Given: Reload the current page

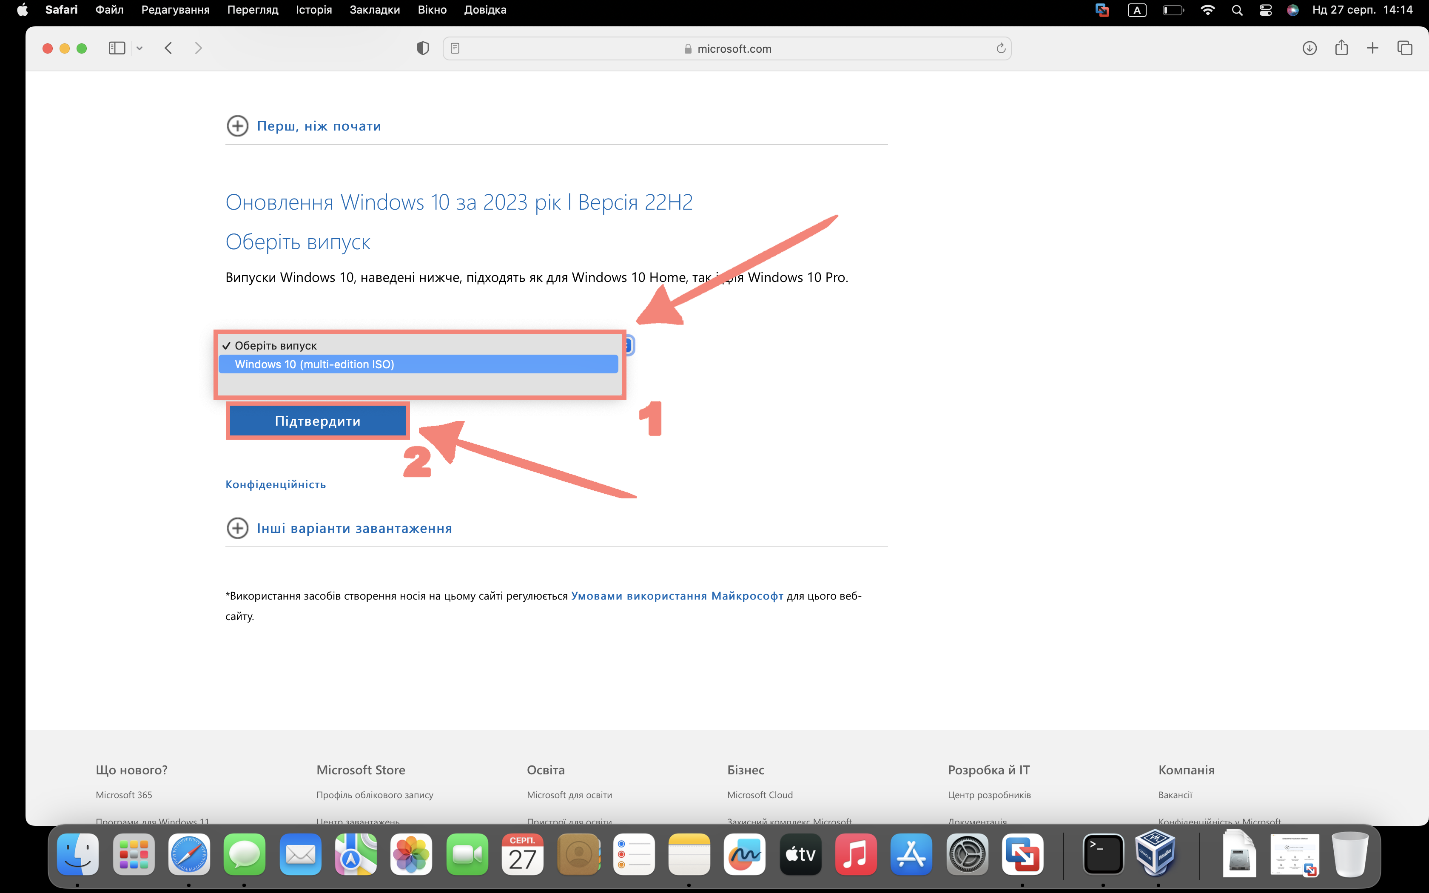Looking at the screenshot, I should pos(1000,48).
